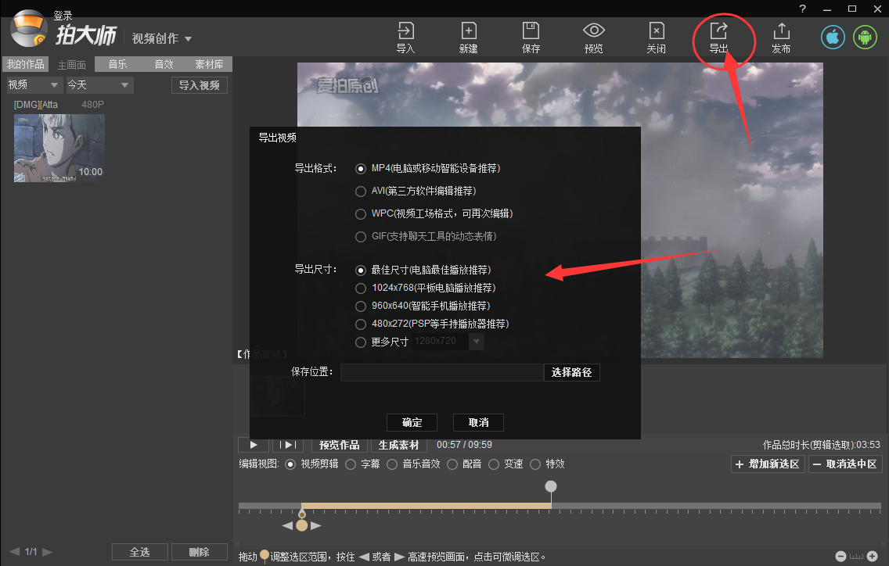Click the Android export icon
The image size is (889, 566).
coord(865,37)
